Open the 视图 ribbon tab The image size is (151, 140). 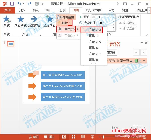(125, 10)
